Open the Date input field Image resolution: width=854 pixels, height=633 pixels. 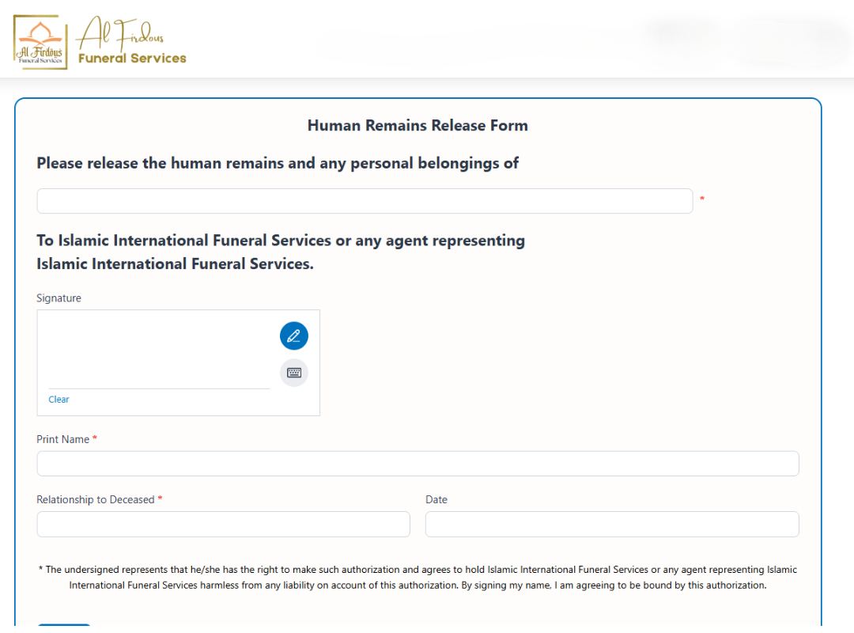pos(612,524)
